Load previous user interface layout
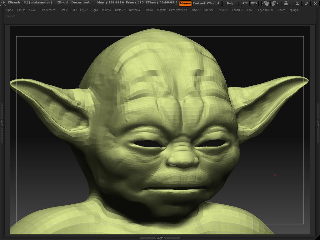The width and height of the screenshot is (320, 240). pos(266,3)
